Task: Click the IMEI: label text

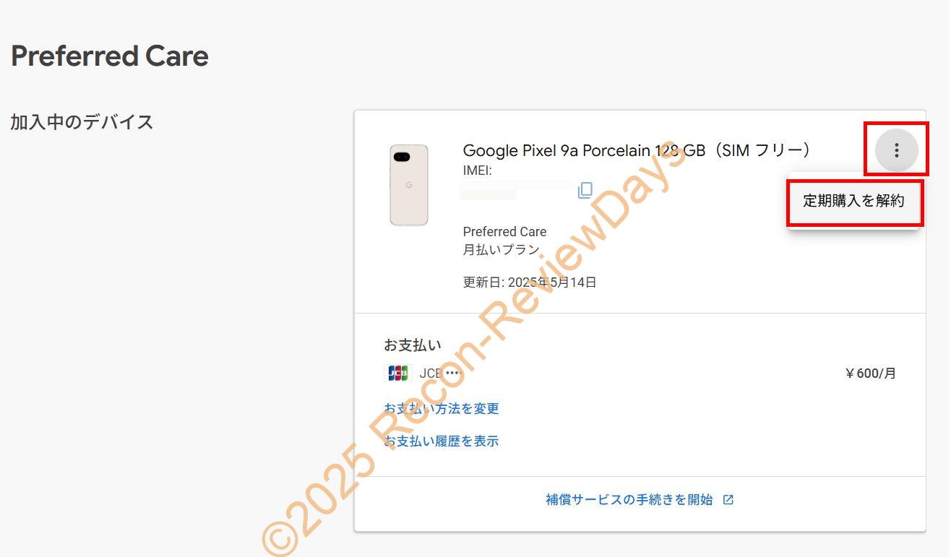Action: (477, 171)
